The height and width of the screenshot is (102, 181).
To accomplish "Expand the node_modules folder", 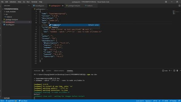I will pyautogui.click(x=11, y=12).
